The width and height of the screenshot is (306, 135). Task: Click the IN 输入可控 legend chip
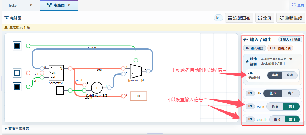[254, 48]
